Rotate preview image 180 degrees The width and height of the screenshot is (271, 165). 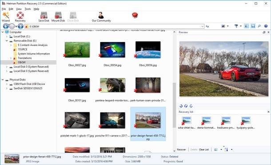(186, 106)
